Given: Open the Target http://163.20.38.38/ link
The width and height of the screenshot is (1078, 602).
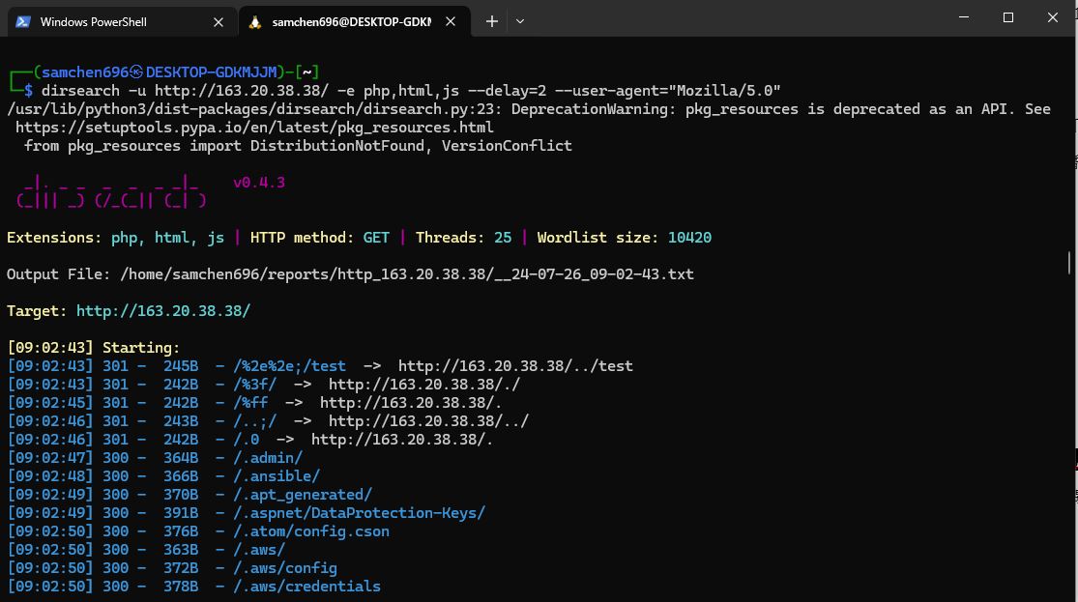Looking at the screenshot, I should coord(163,310).
